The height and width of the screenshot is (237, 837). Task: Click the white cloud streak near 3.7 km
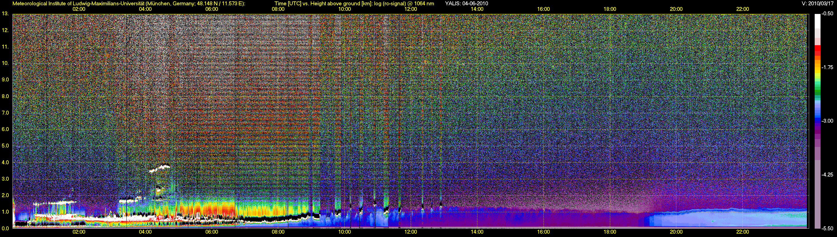pyautogui.click(x=160, y=168)
